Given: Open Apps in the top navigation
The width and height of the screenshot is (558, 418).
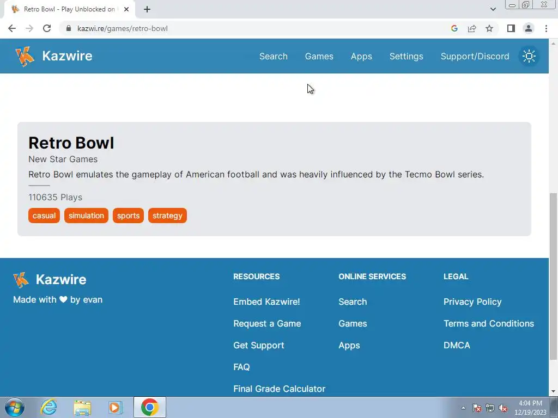Looking at the screenshot, I should tap(361, 56).
